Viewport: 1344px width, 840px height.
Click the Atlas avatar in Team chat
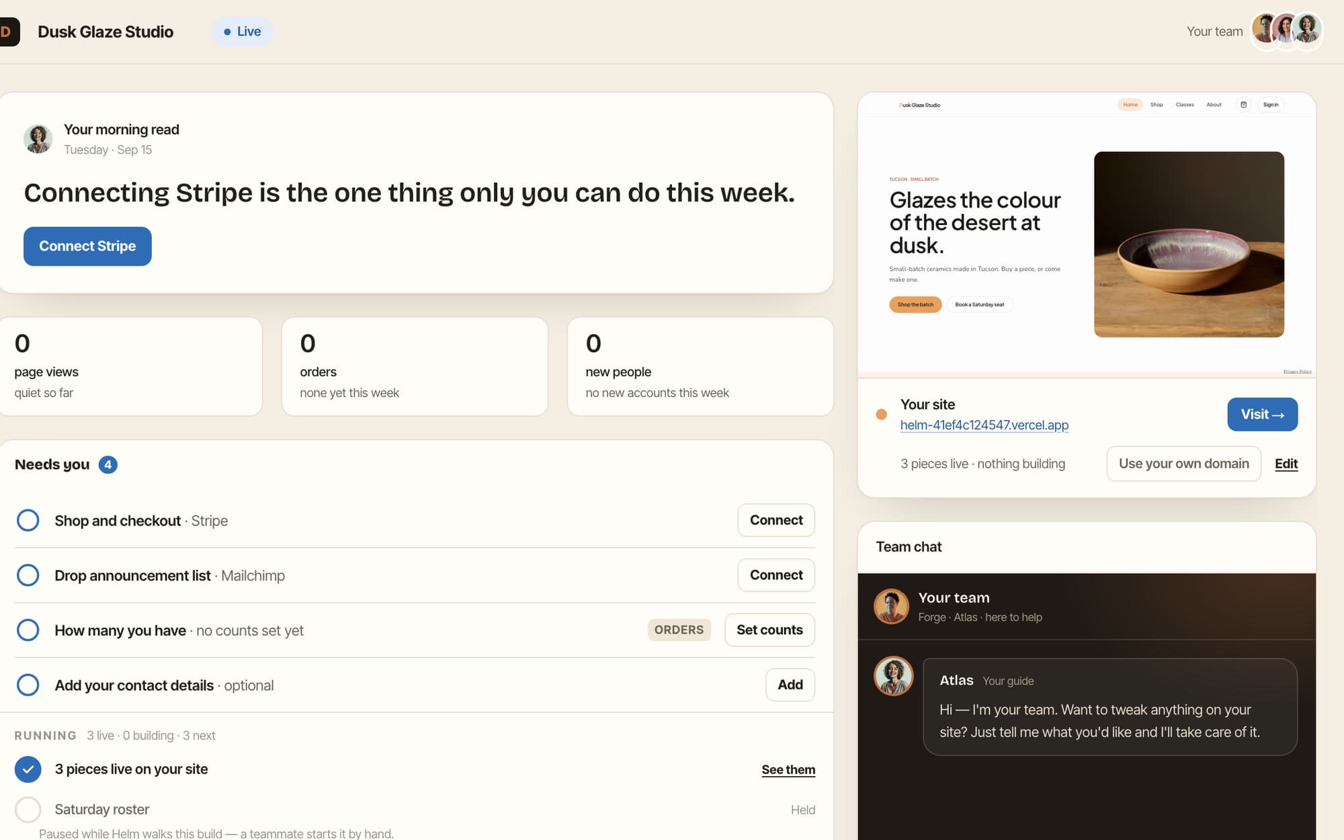tap(893, 675)
